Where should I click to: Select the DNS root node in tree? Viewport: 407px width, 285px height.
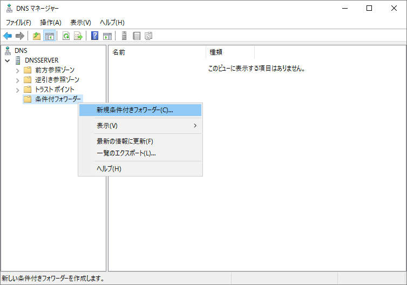click(21, 50)
